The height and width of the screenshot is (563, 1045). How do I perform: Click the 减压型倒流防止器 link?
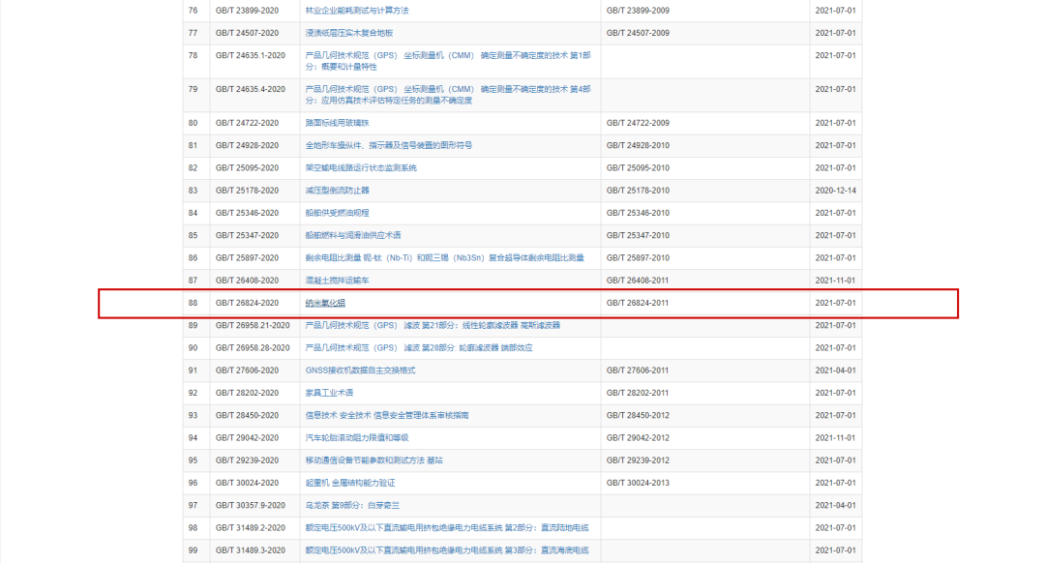click(x=338, y=191)
